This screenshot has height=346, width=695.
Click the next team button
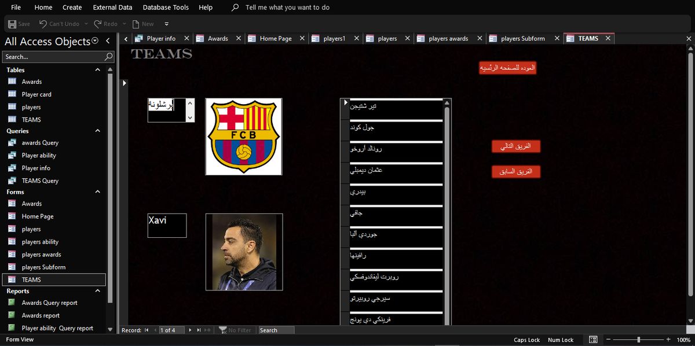[516, 146]
